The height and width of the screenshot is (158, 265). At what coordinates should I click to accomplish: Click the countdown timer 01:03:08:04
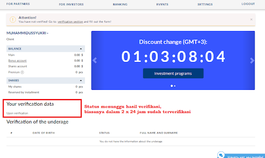[173, 57]
